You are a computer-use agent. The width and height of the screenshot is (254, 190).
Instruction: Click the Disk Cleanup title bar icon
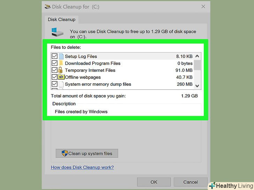coord(47,7)
